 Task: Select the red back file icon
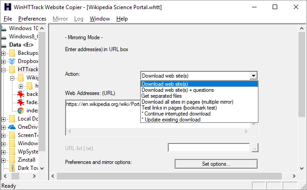click(x=21, y=94)
